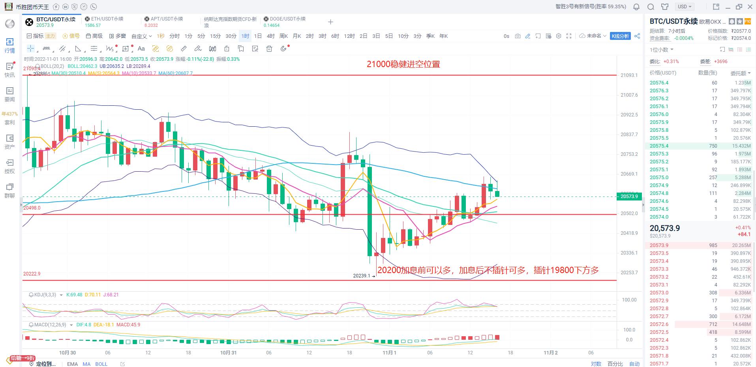Image resolution: width=756 pixels, height=367 pixels.
Task: Open the notifications bell icon
Action: click(636, 7)
